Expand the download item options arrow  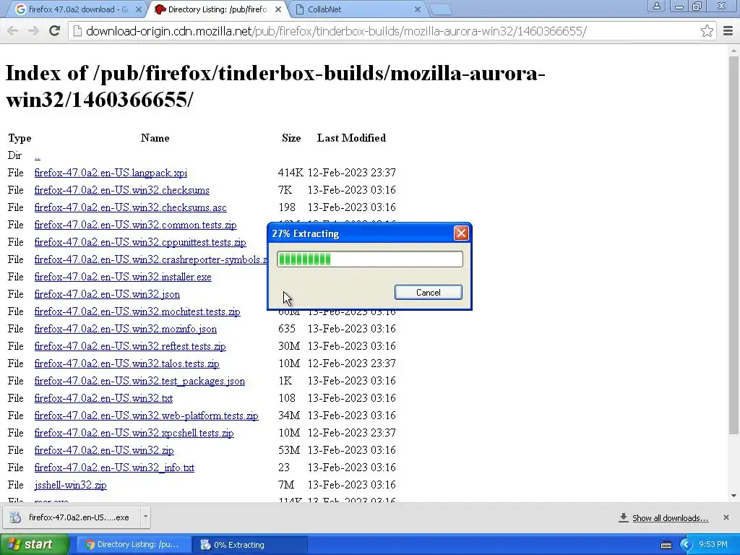(x=145, y=517)
